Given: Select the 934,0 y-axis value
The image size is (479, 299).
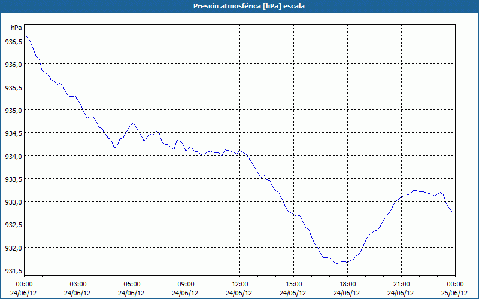Looking at the screenshot, I should (13, 157).
